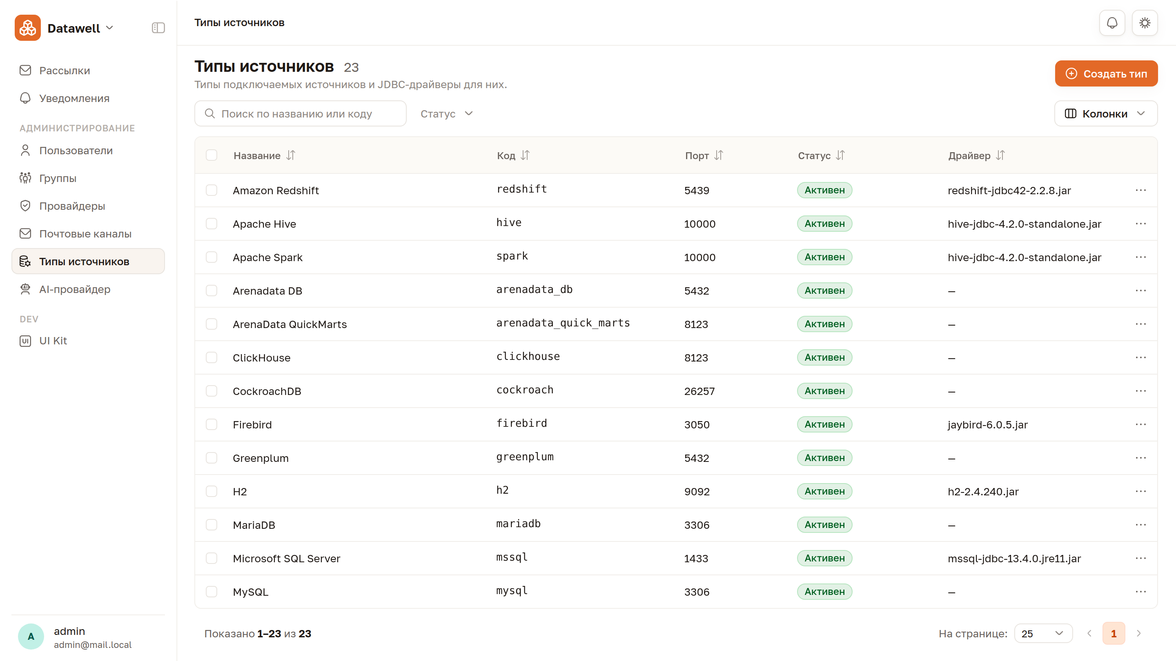The image size is (1176, 661).
Task: Click the Активен badge for Greenplum
Action: pos(824,458)
